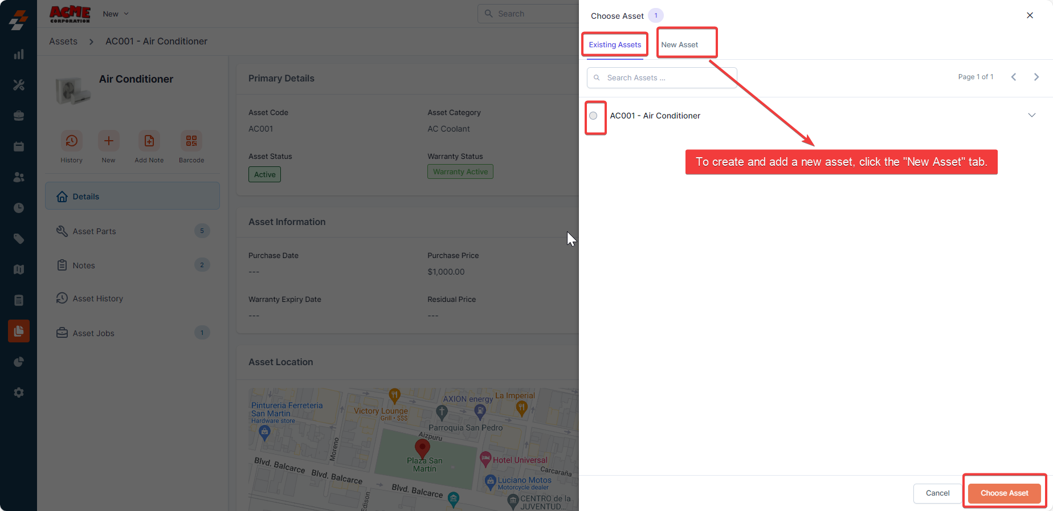The height and width of the screenshot is (511, 1053).
Task: Click the Choose Asset button
Action: (x=1004, y=493)
